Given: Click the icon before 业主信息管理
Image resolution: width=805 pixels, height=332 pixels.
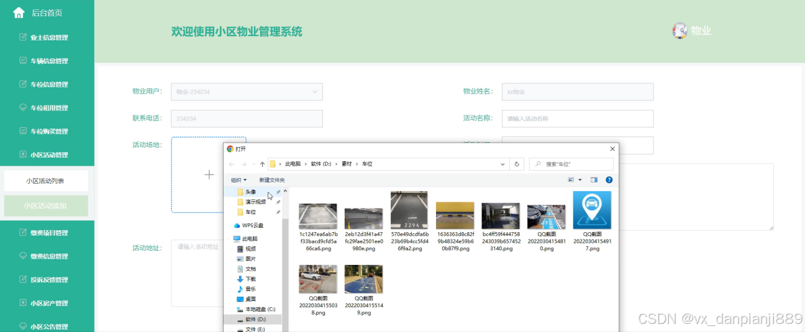Looking at the screenshot, I should pyautogui.click(x=24, y=37).
